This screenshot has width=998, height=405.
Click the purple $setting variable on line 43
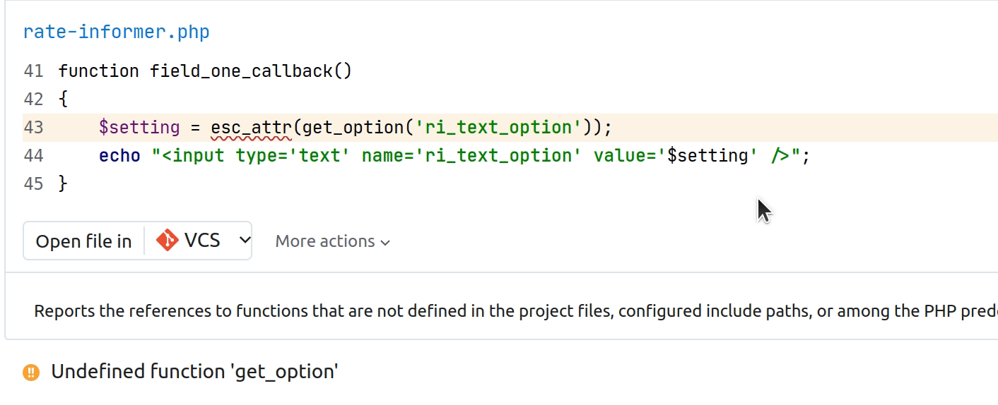click(139, 128)
